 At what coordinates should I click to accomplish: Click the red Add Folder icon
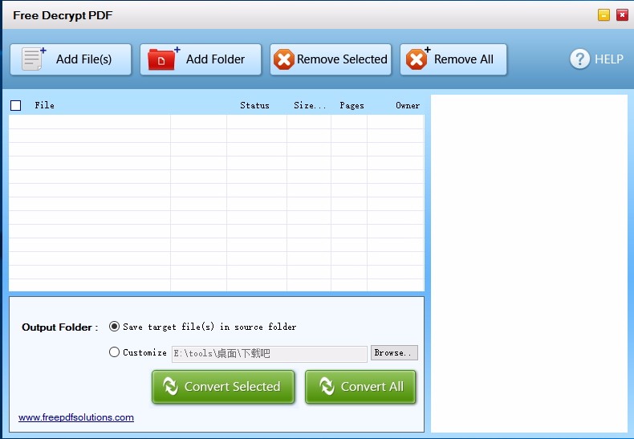click(x=164, y=59)
